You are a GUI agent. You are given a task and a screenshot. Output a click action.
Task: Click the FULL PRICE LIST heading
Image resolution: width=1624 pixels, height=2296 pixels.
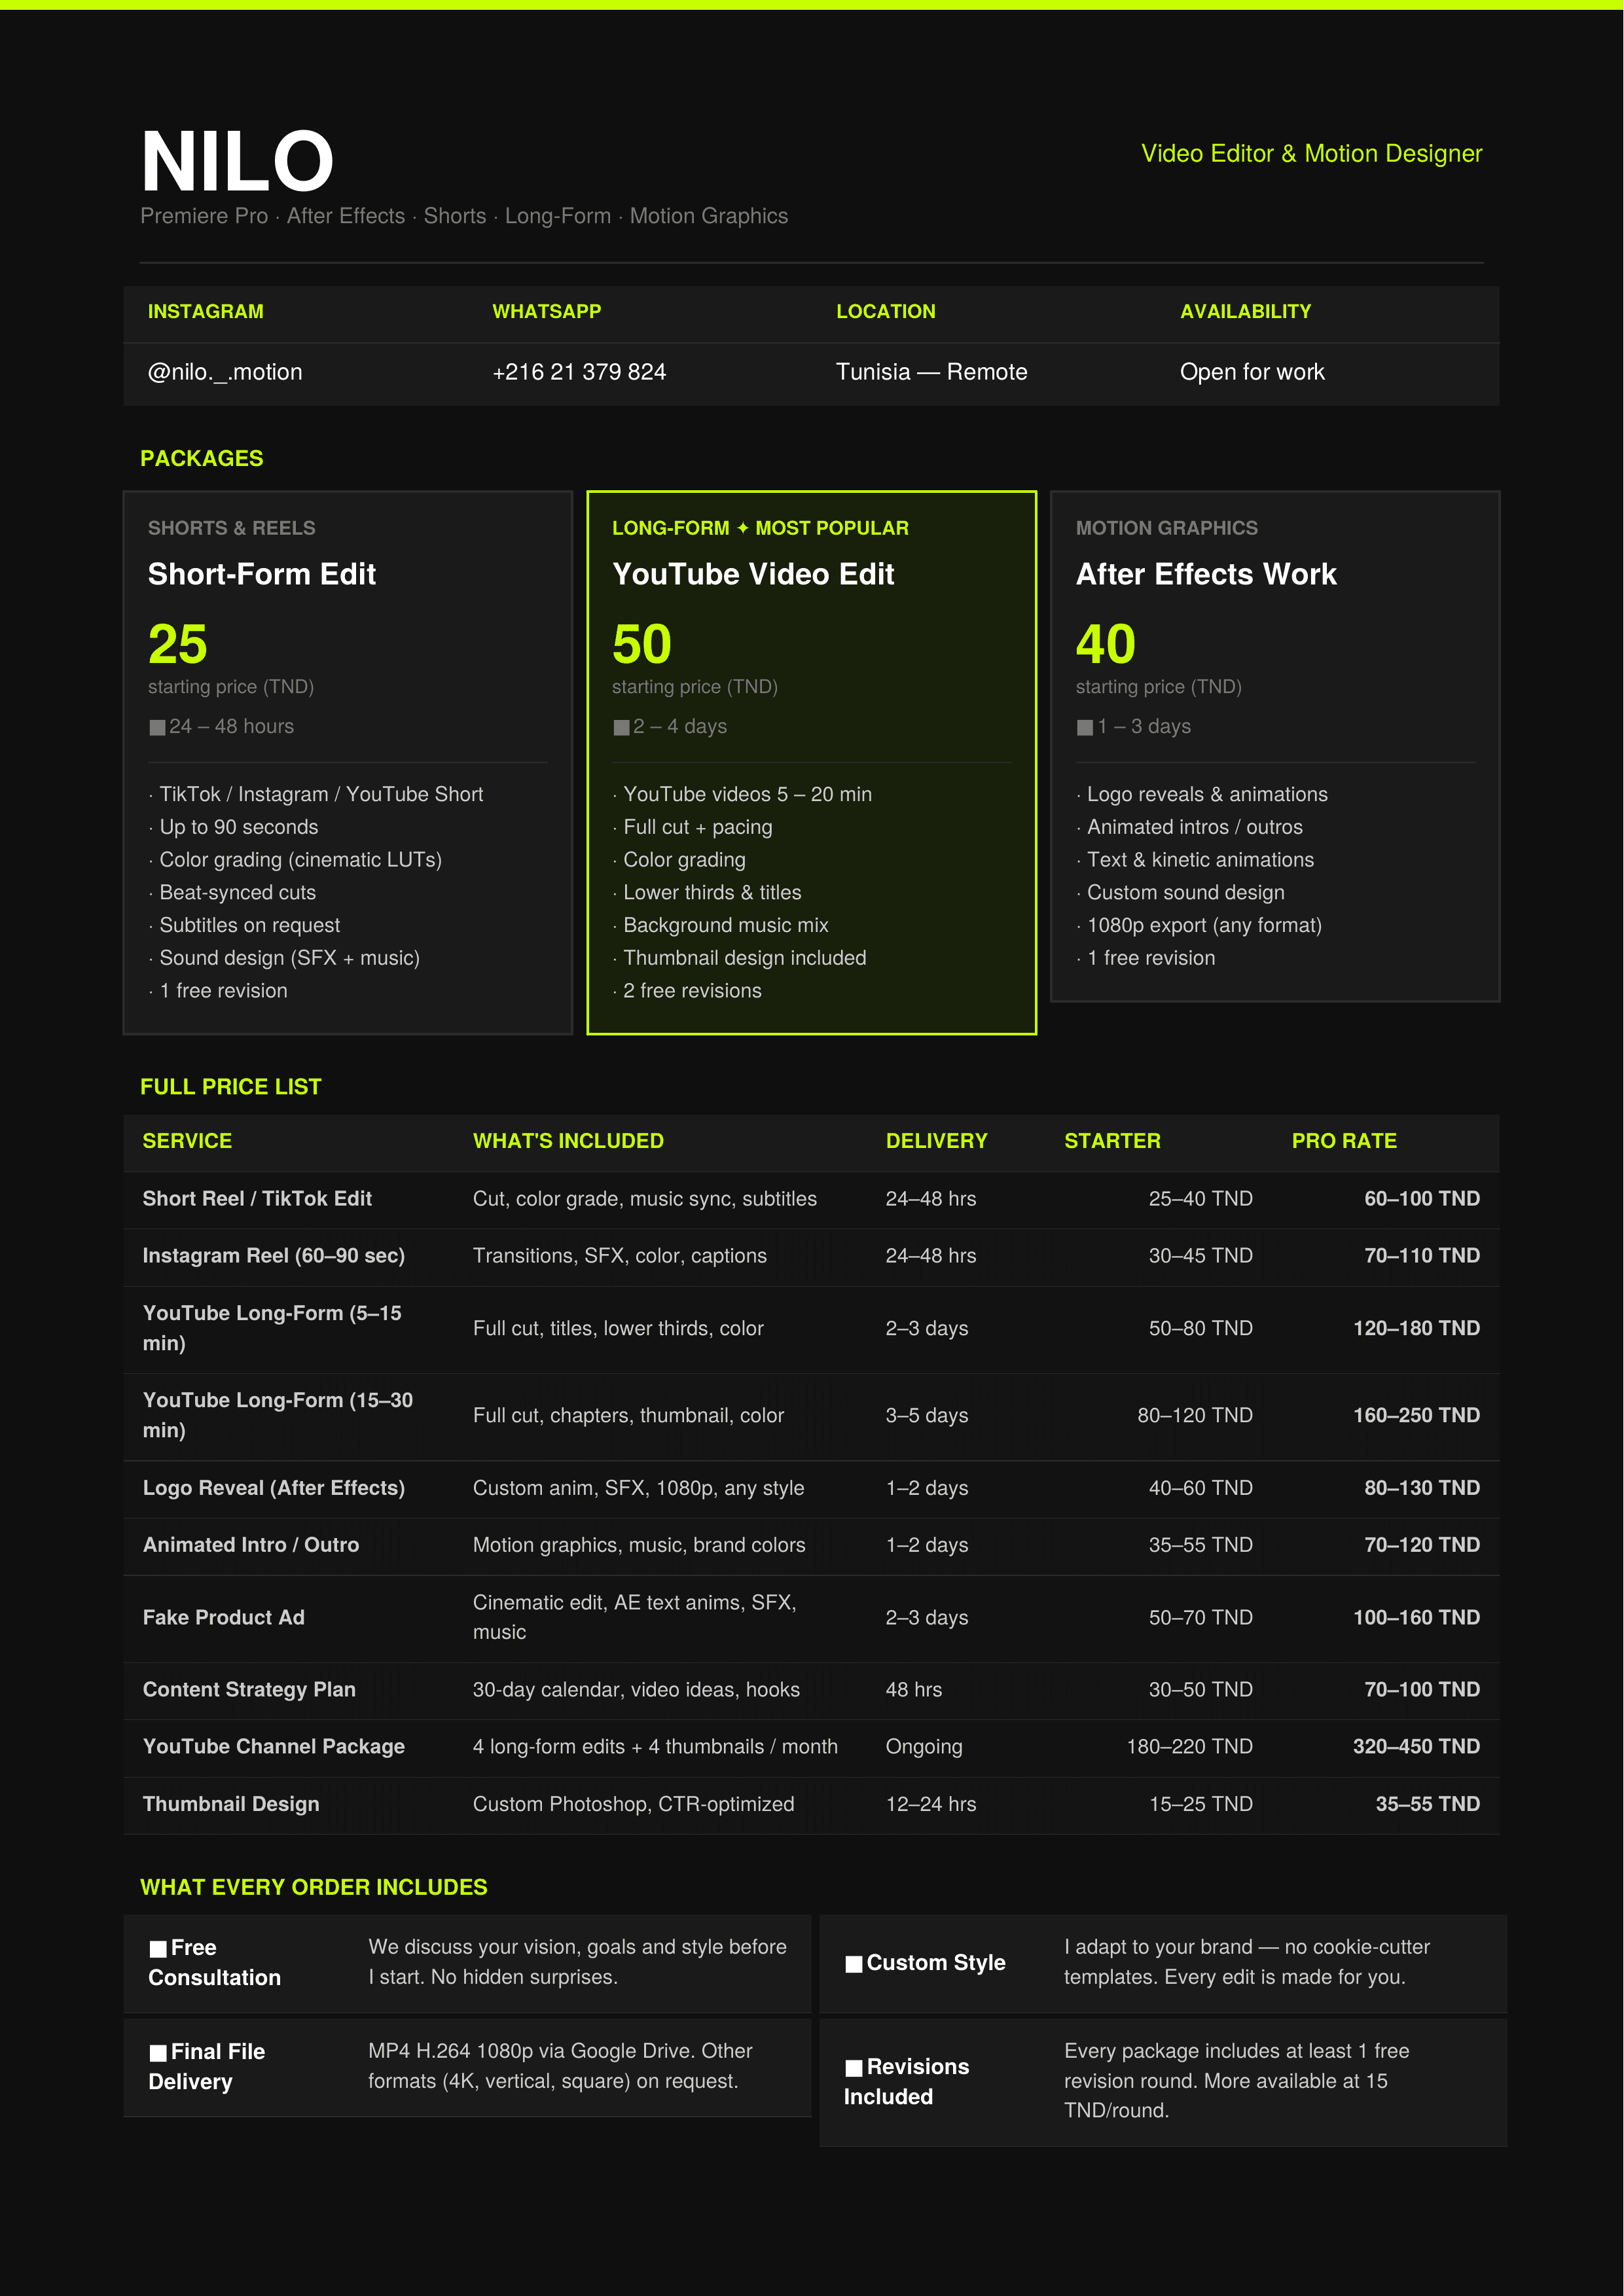click(x=231, y=1087)
